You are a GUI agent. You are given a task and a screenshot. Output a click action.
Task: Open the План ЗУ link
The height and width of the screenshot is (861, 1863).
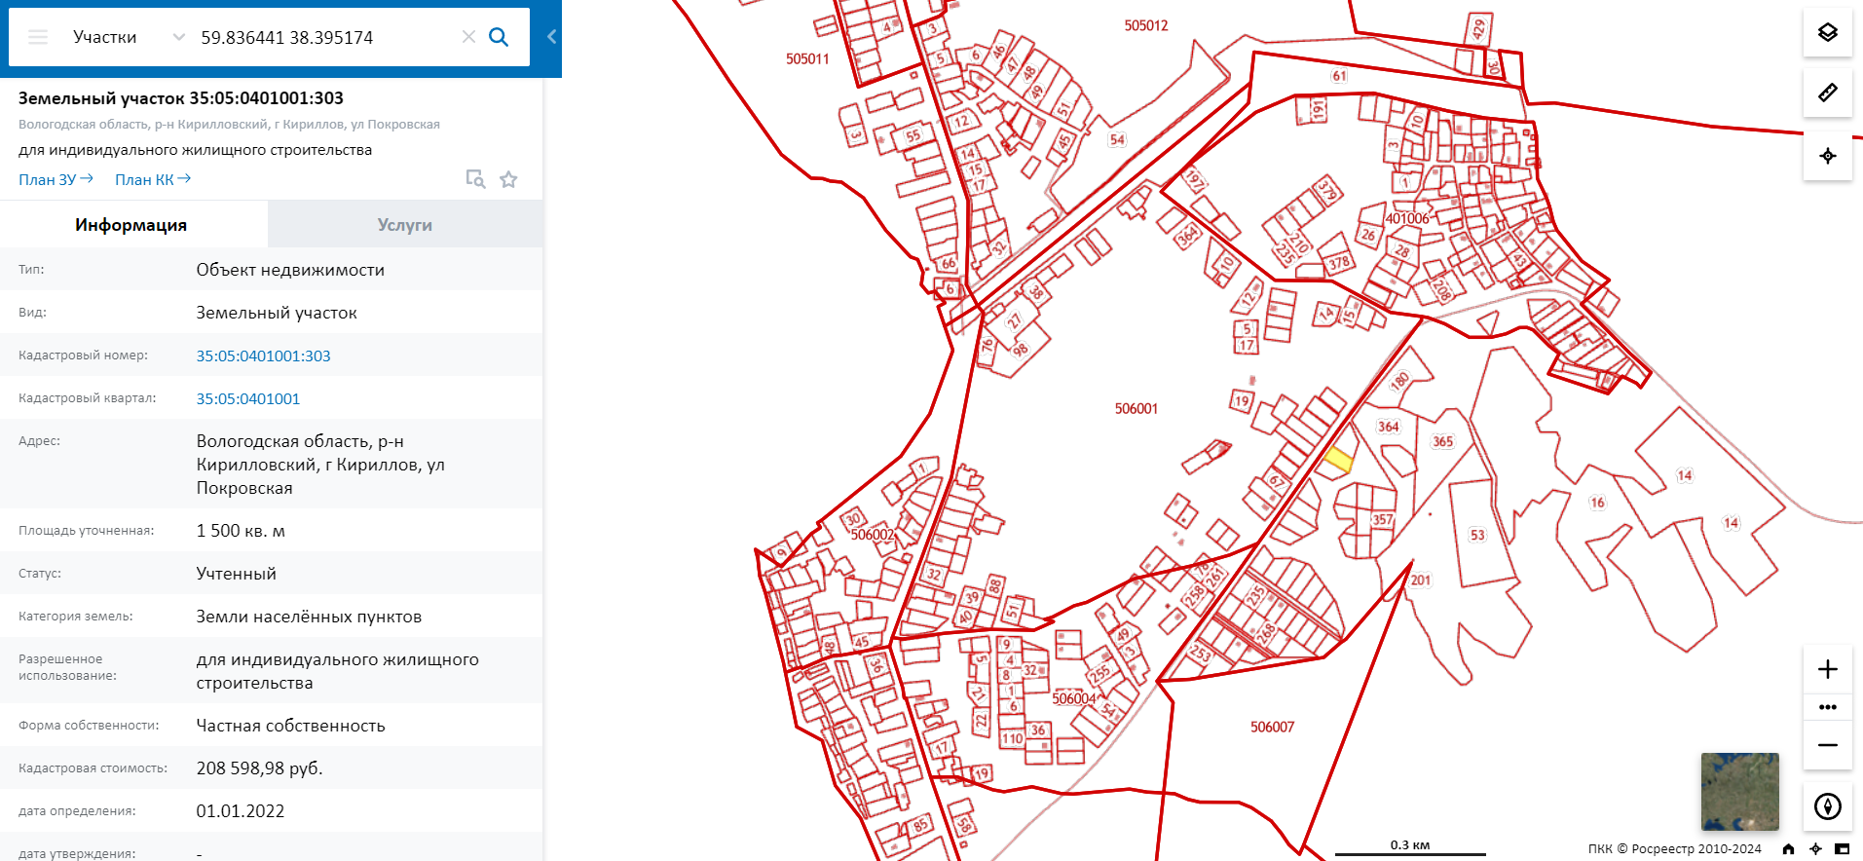click(56, 179)
